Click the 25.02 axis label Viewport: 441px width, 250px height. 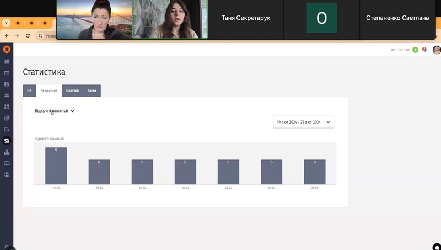(315, 188)
